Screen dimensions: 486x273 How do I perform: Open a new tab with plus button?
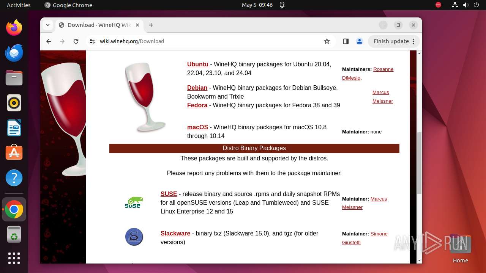(x=151, y=25)
